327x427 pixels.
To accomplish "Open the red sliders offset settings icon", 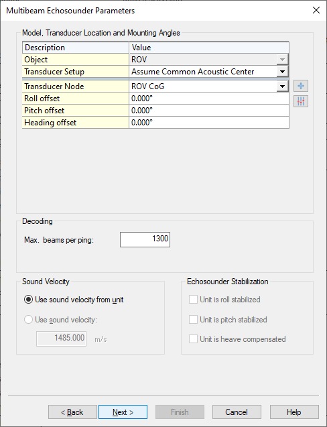I will (x=301, y=101).
